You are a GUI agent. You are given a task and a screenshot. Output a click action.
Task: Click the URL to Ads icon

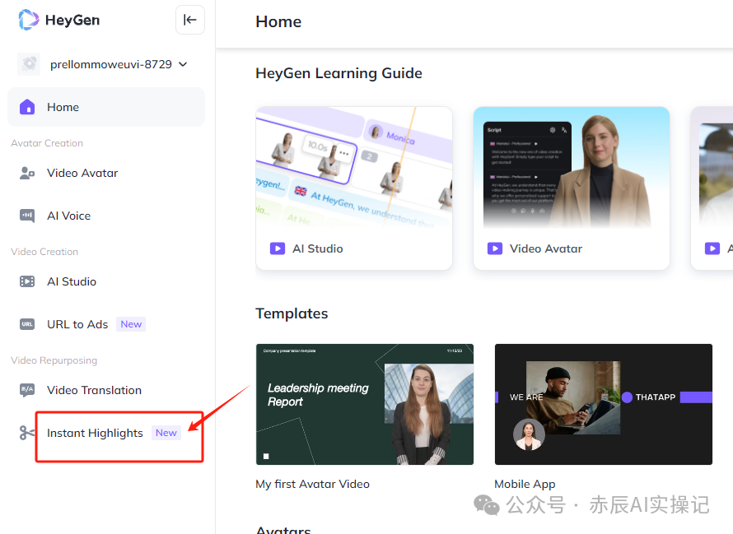[27, 324]
